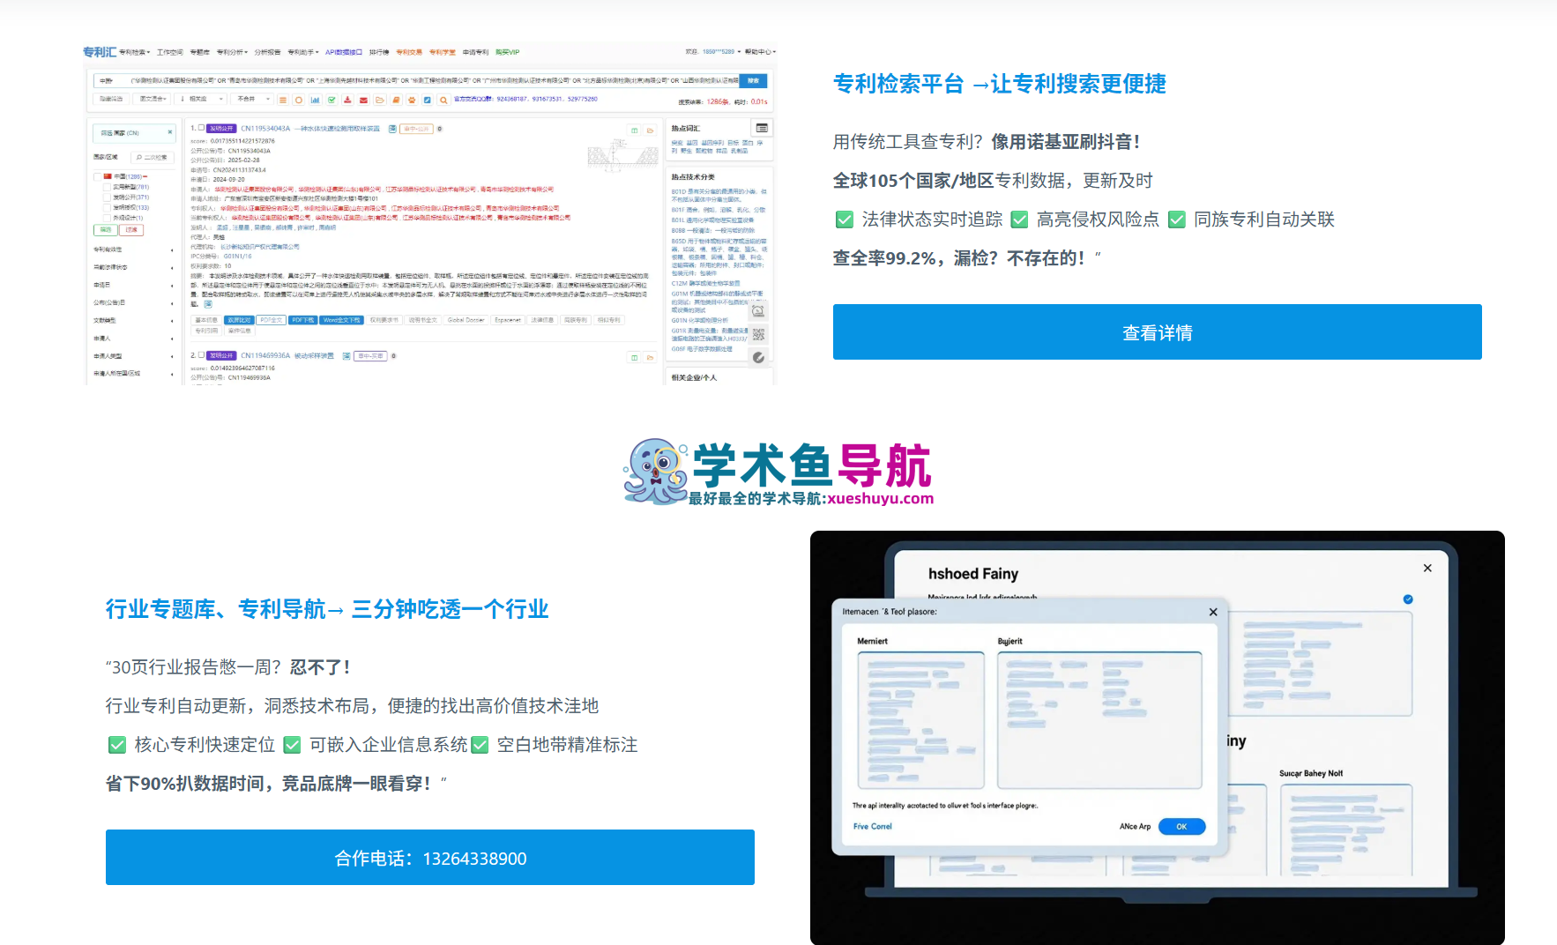Image resolution: width=1557 pixels, height=945 pixels.
Task: Click the 查看详情 button
Action: point(1157,331)
